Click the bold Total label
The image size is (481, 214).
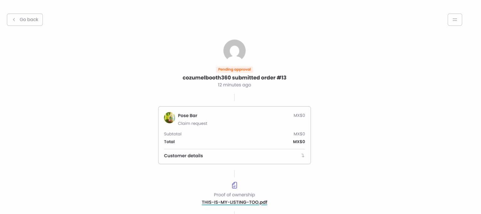point(169,142)
